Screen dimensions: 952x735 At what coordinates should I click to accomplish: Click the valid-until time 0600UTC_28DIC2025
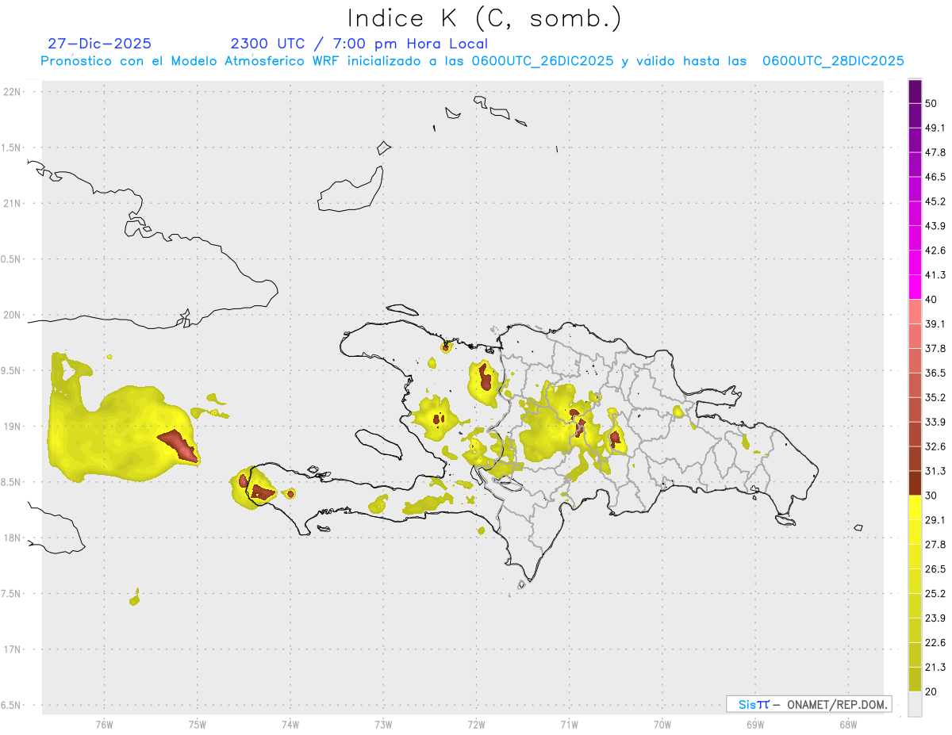coord(833,61)
